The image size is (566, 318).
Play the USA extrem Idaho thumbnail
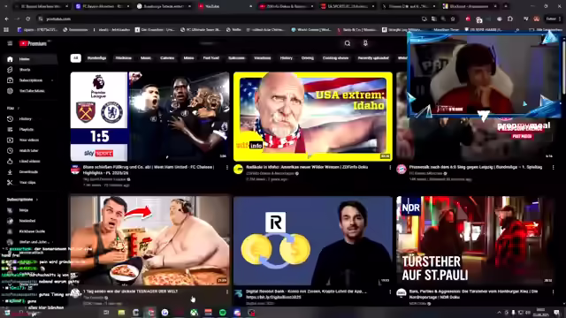pos(313,117)
